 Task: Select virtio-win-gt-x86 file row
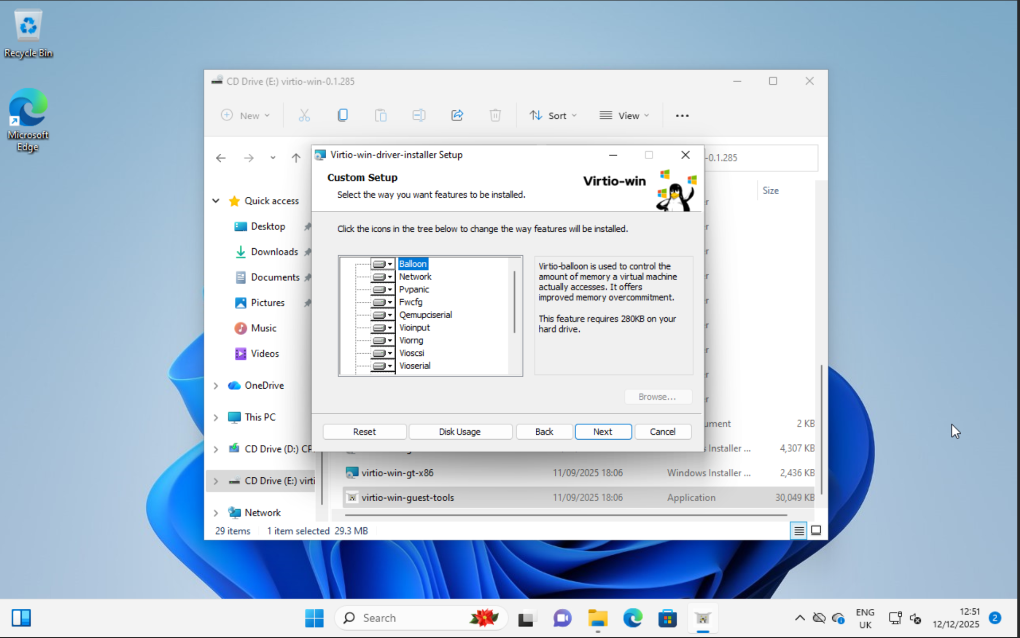[x=578, y=473]
